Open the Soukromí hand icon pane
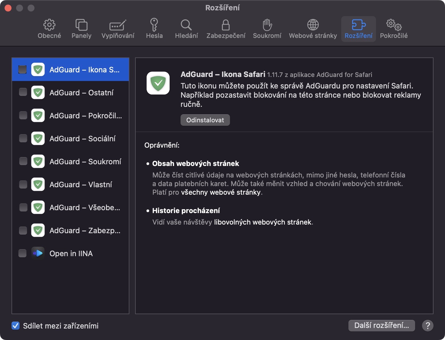Viewport: 445px width, 340px height. (267, 29)
